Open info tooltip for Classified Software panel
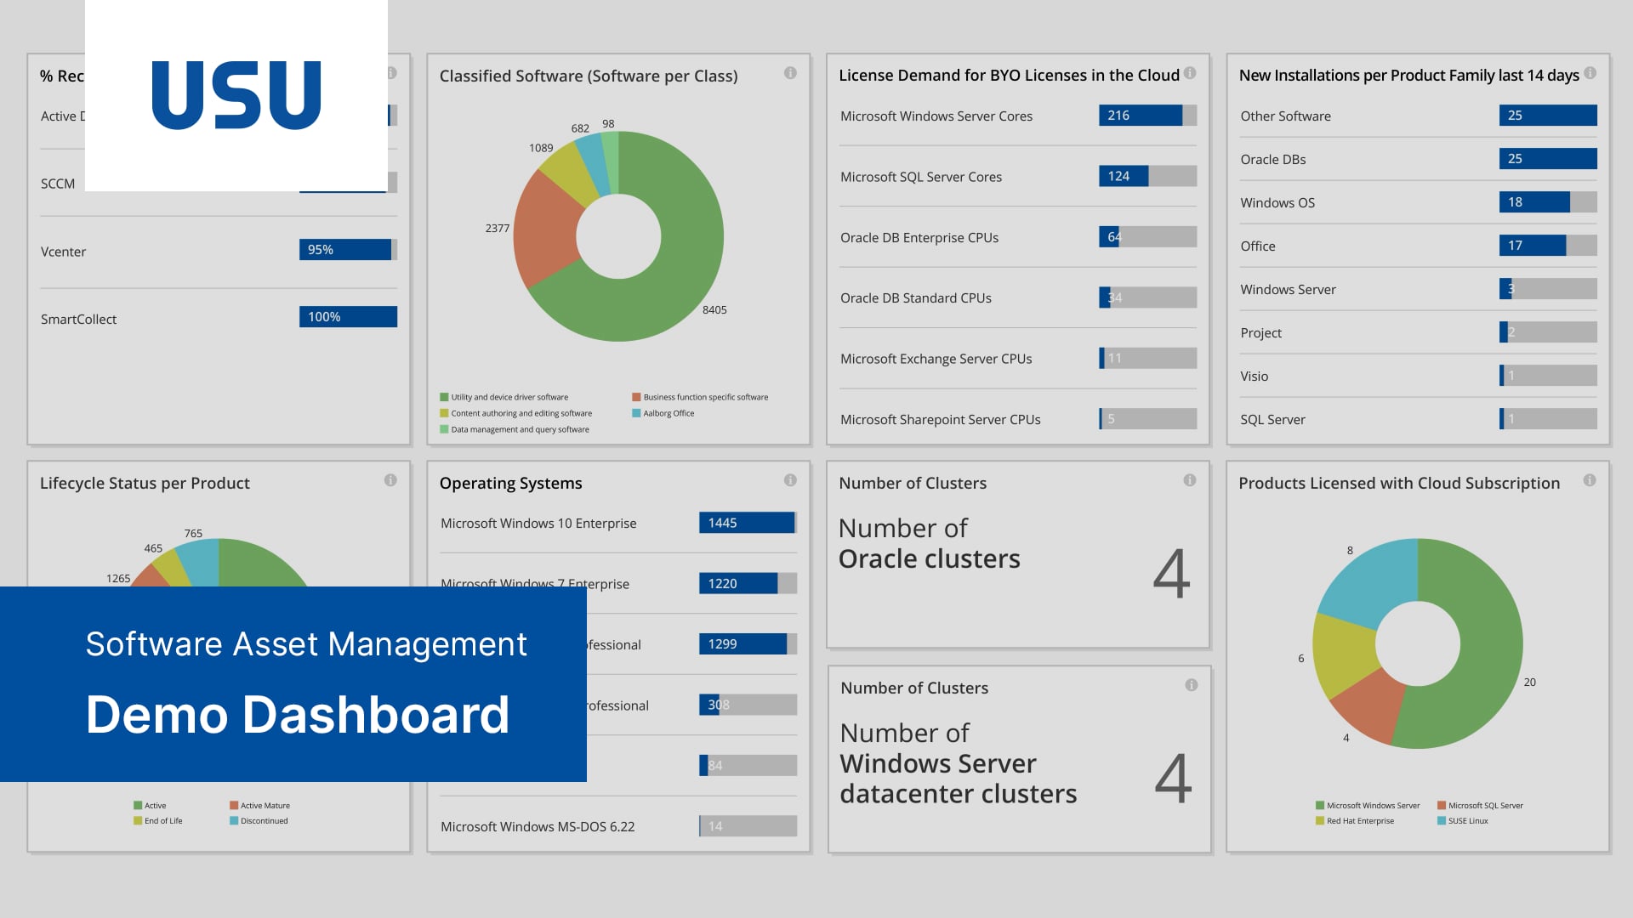The width and height of the screenshot is (1633, 918). (x=790, y=73)
